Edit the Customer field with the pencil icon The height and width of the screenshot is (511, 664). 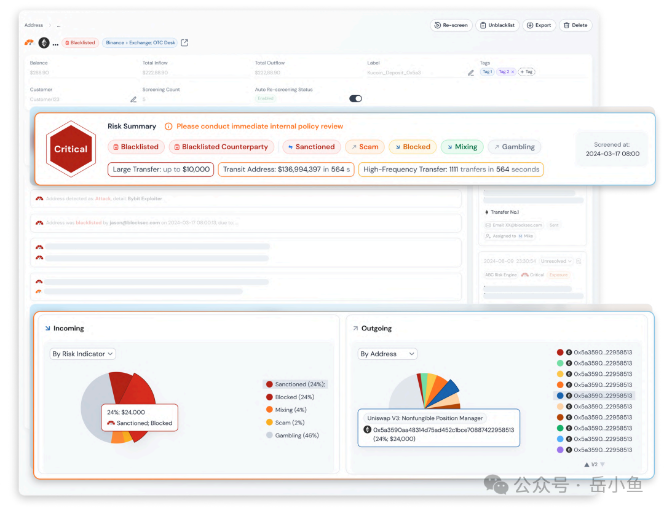coord(133,99)
